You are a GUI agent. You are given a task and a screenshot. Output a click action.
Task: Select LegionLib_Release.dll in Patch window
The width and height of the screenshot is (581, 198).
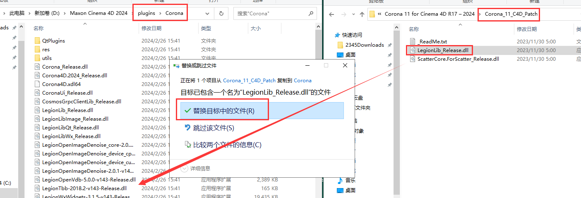point(443,50)
